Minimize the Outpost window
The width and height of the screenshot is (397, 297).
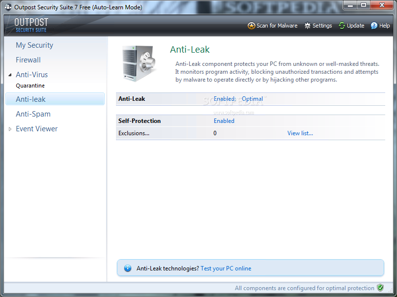click(x=350, y=5)
